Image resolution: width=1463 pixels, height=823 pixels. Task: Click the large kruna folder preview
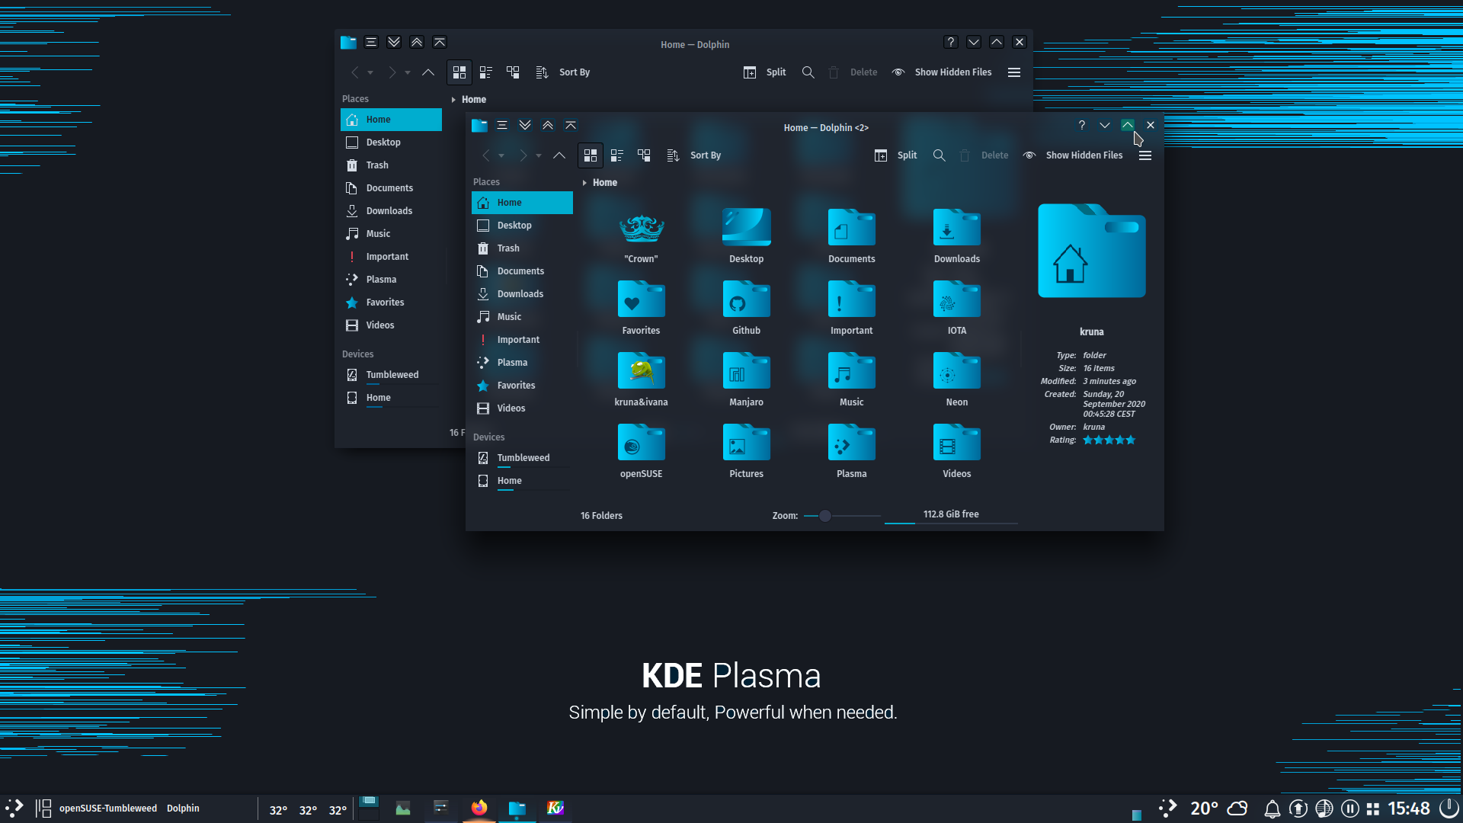point(1092,251)
